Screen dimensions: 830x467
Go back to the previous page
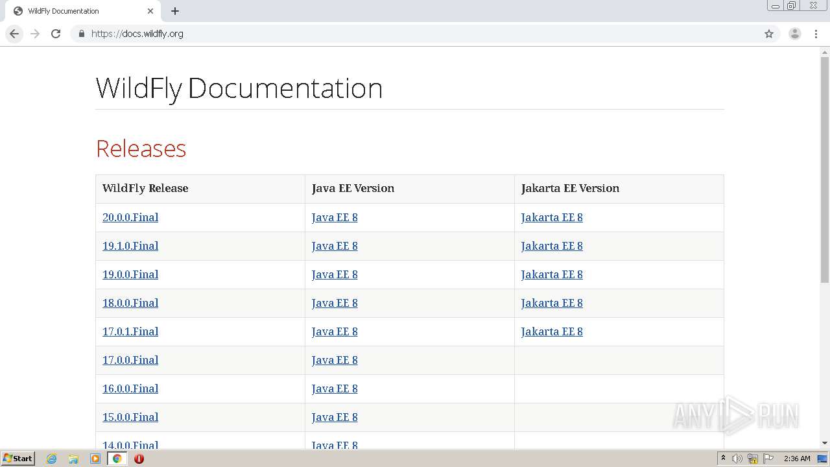click(x=14, y=34)
